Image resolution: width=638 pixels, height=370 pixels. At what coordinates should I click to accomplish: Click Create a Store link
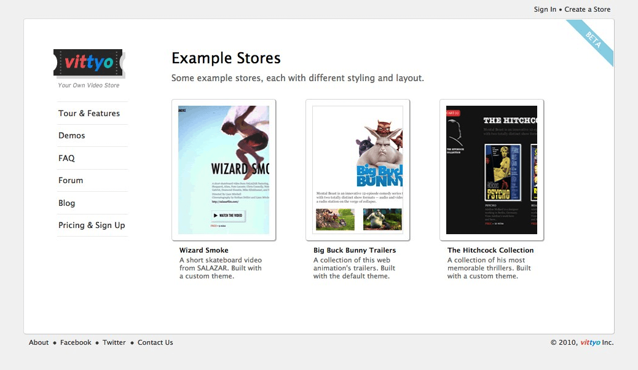pyautogui.click(x=587, y=9)
